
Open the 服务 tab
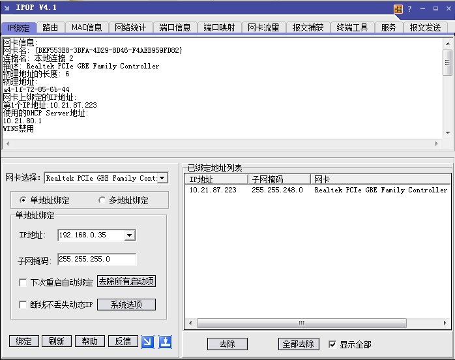(389, 27)
